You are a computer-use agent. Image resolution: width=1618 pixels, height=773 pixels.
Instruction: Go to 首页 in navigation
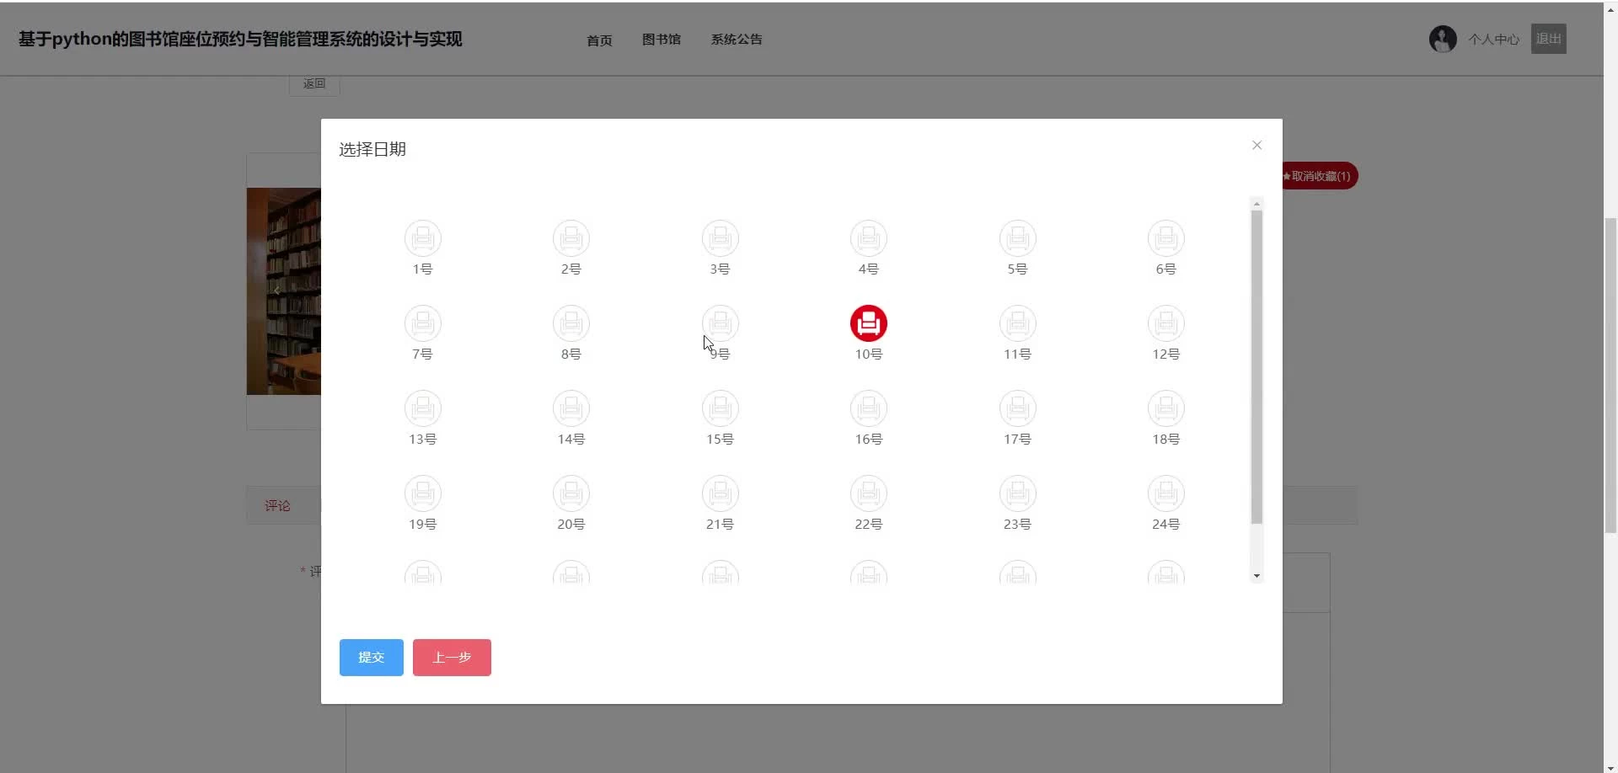(x=599, y=40)
